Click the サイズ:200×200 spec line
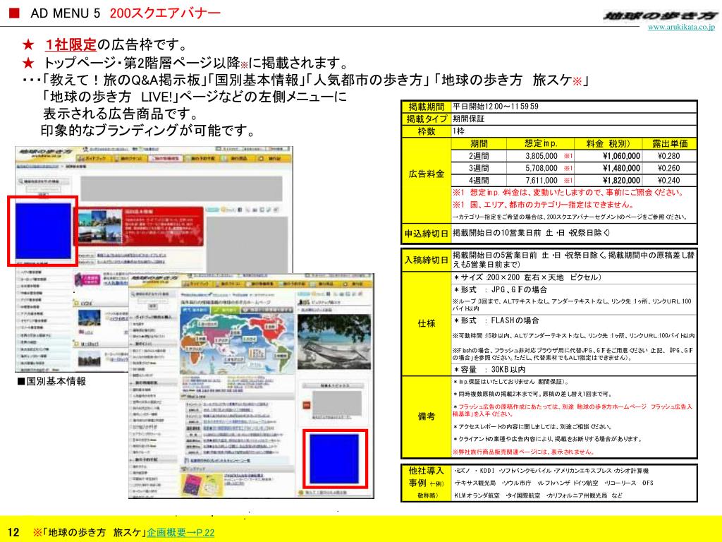722x542 pixels. 527,277
